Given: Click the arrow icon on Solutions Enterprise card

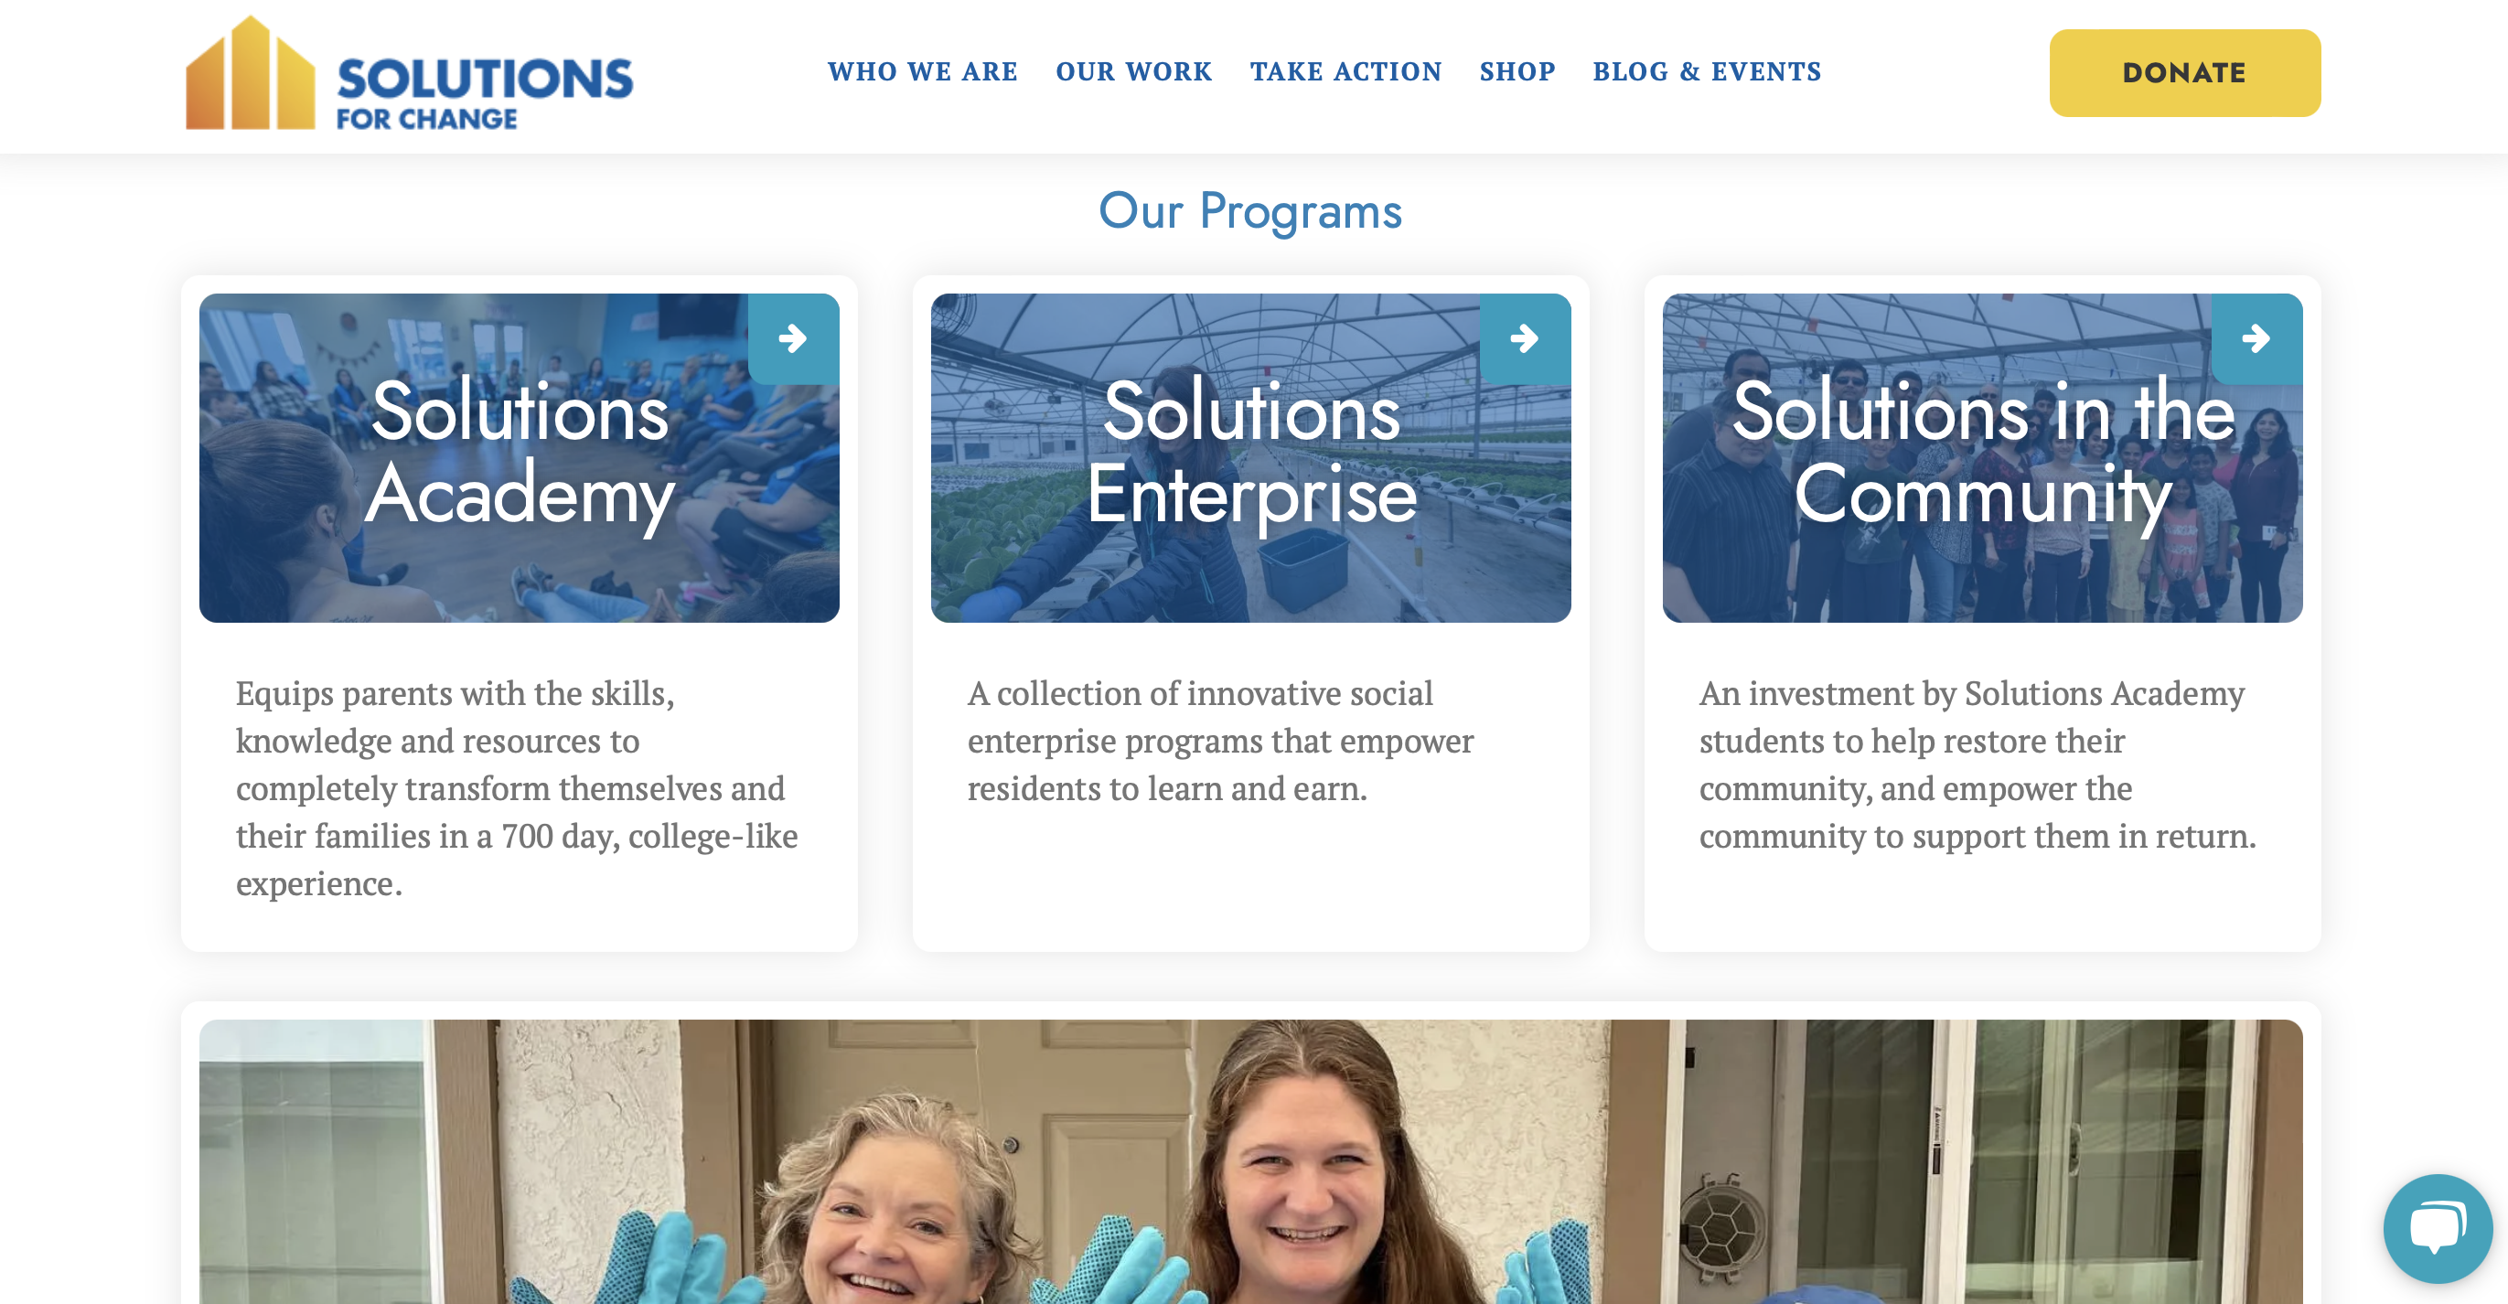Looking at the screenshot, I should (x=1525, y=337).
